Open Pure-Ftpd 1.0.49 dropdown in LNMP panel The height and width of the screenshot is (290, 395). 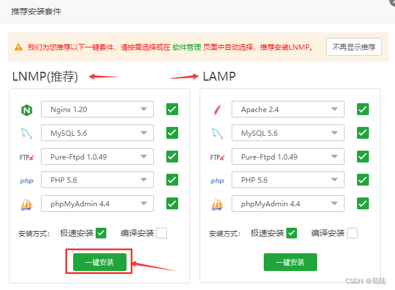click(97, 157)
